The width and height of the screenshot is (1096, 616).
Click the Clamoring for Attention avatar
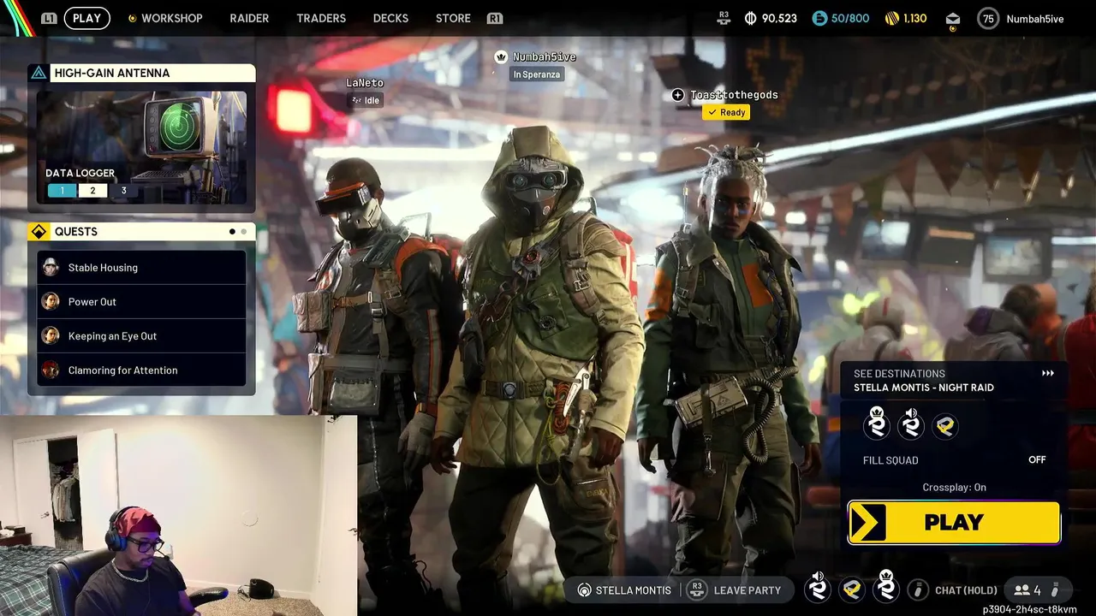[x=51, y=370]
